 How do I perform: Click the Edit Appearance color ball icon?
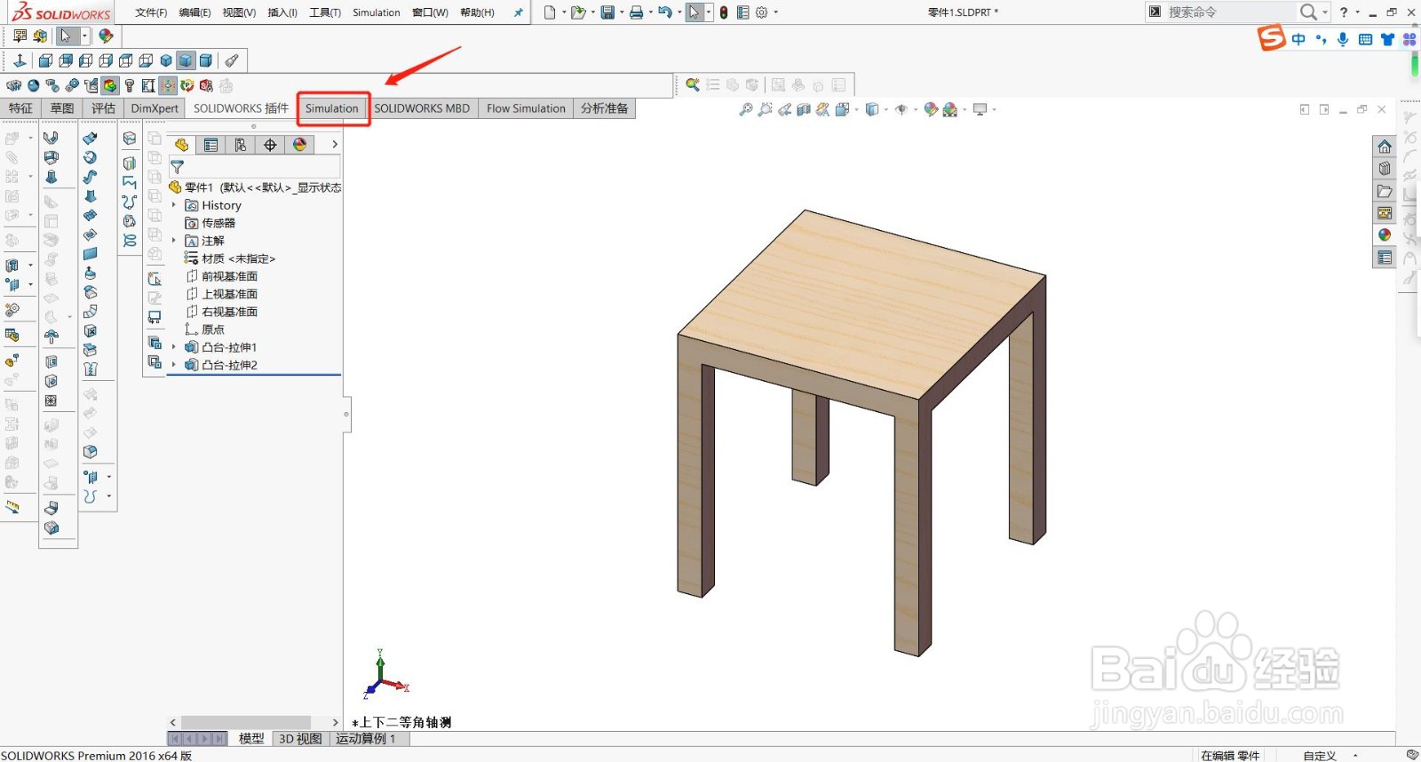click(x=931, y=109)
